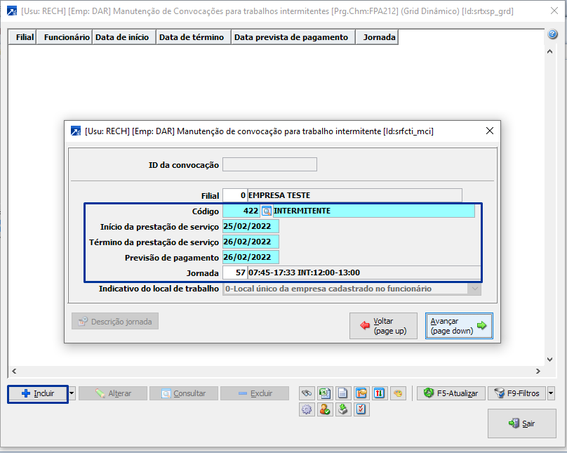The width and height of the screenshot is (567, 453).
Task: Click Incluir button
Action: click(38, 394)
